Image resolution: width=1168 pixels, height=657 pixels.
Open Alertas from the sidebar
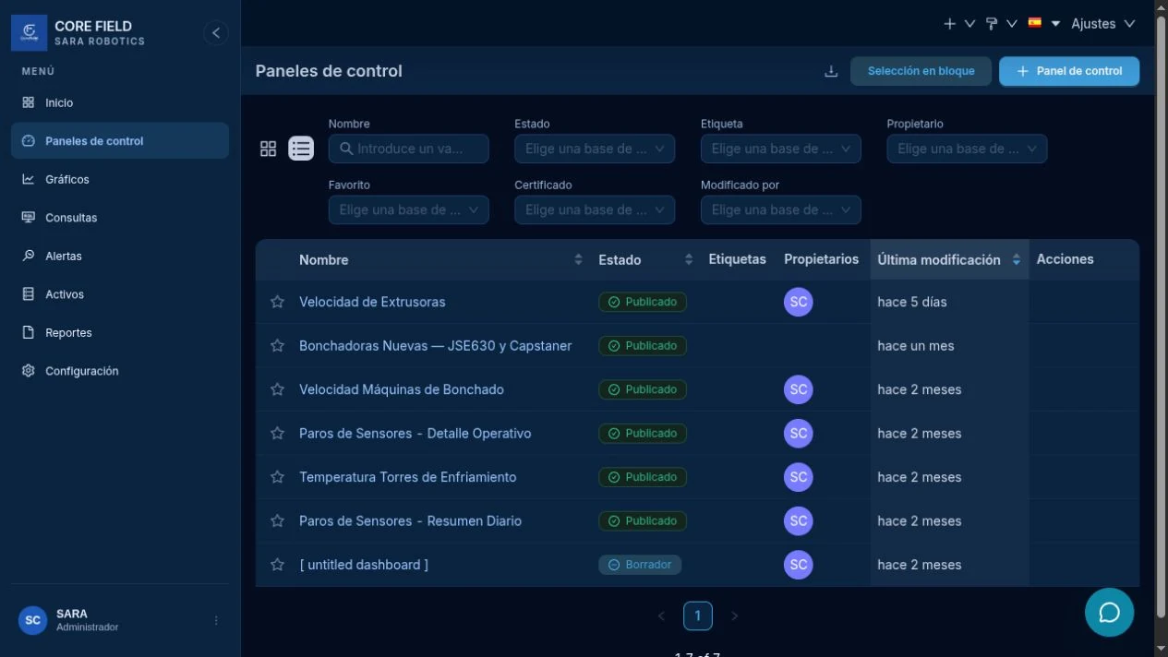click(120, 256)
